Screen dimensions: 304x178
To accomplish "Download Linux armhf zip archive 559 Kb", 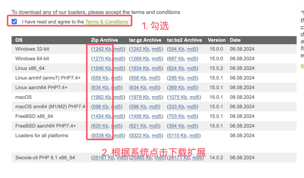I will [100, 78].
